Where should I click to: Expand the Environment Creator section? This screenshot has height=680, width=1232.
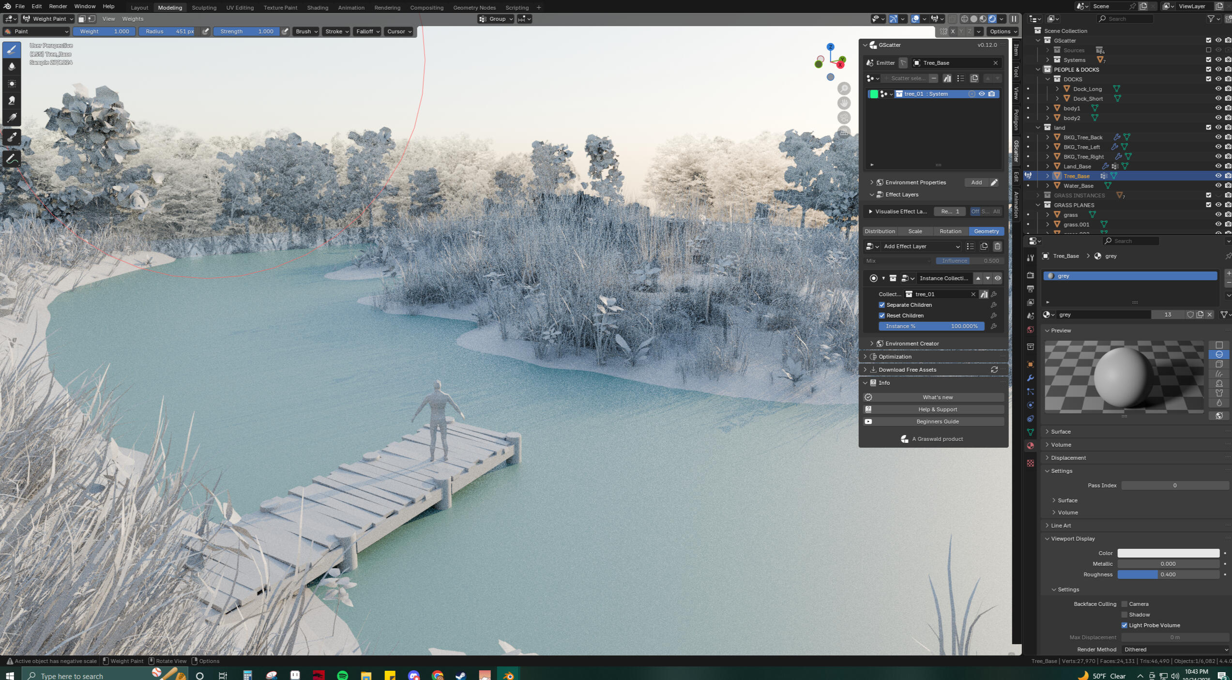click(x=912, y=344)
